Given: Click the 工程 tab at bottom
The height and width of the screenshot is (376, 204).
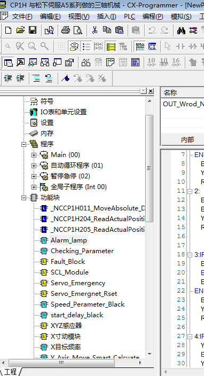Looking at the screenshot, I should tap(11, 372).
